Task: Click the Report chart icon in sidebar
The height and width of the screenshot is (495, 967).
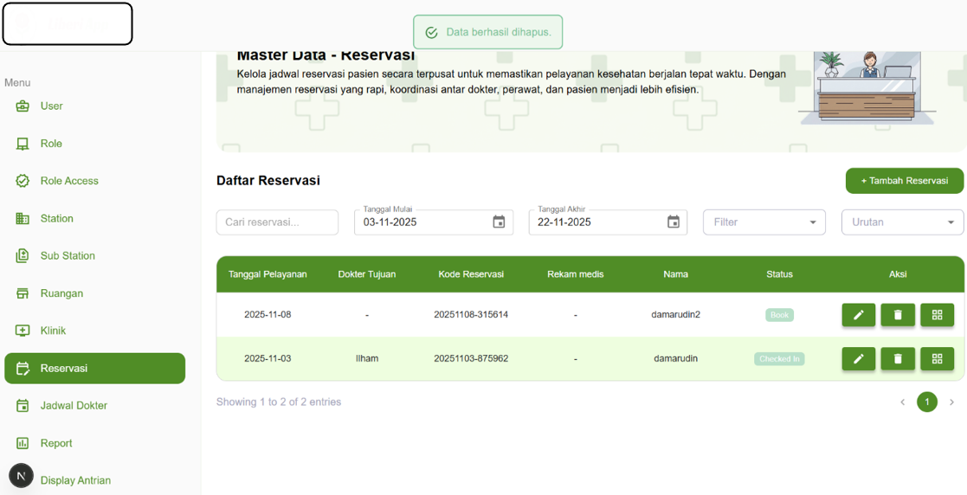Action: [23, 443]
